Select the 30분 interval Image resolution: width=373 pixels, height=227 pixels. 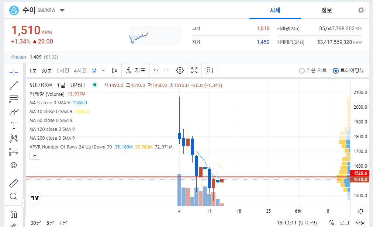click(46, 71)
